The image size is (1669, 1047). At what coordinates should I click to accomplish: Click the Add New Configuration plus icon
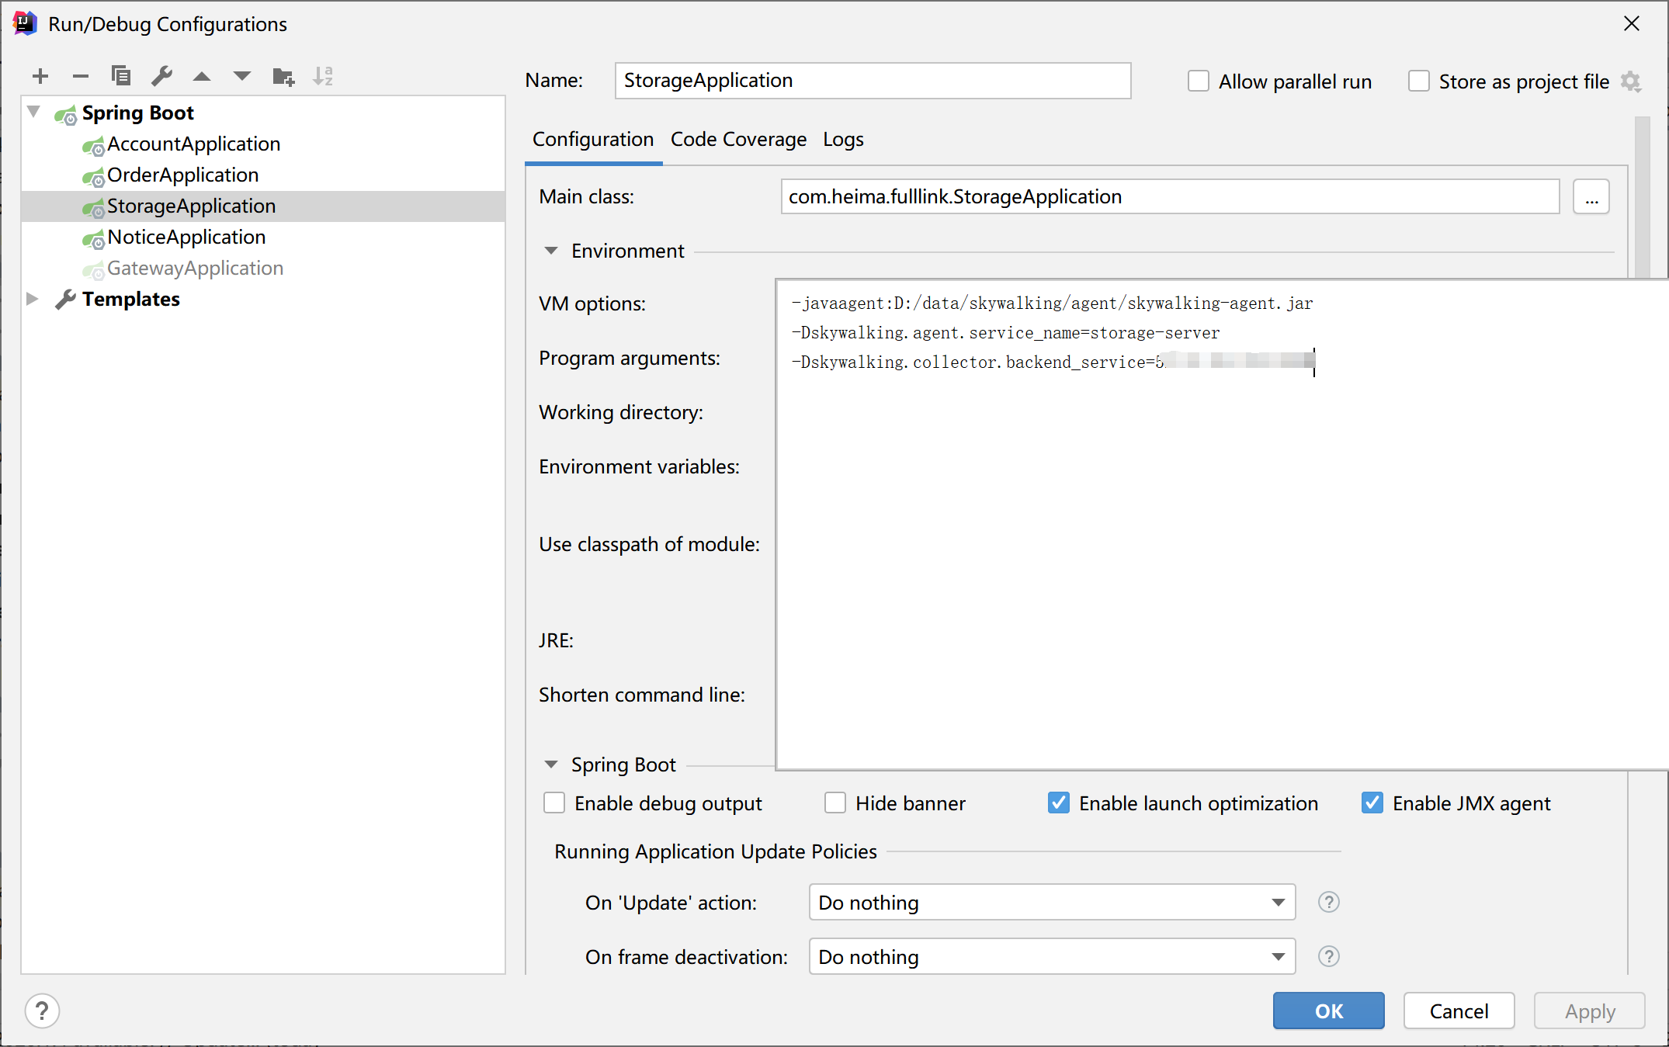pyautogui.click(x=40, y=76)
